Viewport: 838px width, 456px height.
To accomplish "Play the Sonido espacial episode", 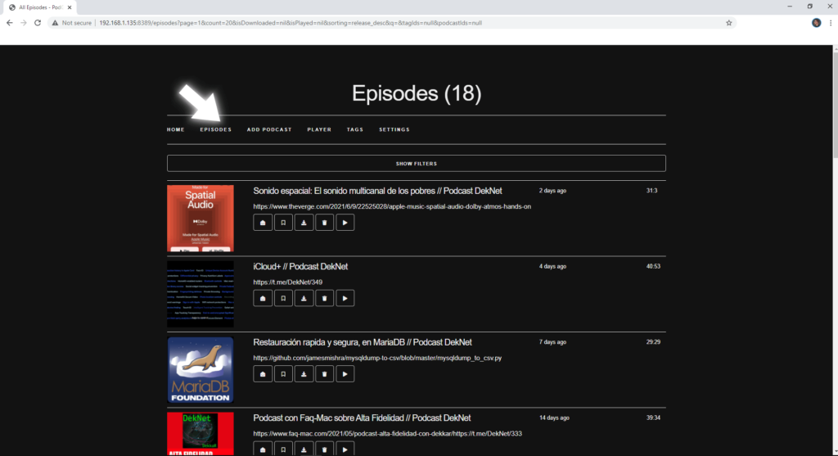I will pos(345,223).
